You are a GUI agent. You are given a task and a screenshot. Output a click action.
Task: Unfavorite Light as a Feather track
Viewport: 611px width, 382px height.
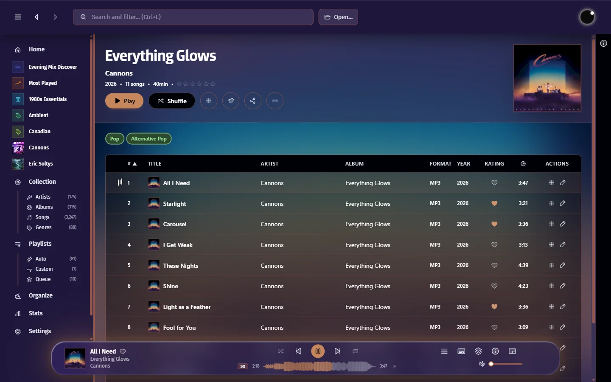point(494,306)
